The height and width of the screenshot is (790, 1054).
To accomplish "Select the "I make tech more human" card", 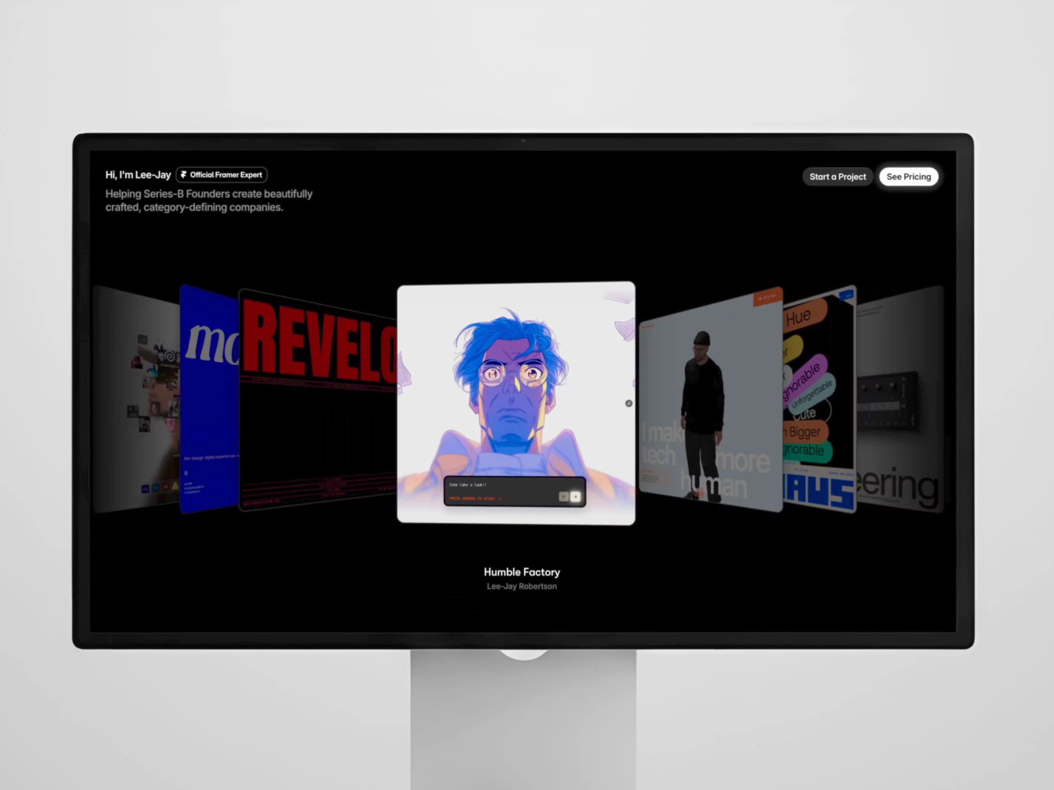I will coord(711,400).
